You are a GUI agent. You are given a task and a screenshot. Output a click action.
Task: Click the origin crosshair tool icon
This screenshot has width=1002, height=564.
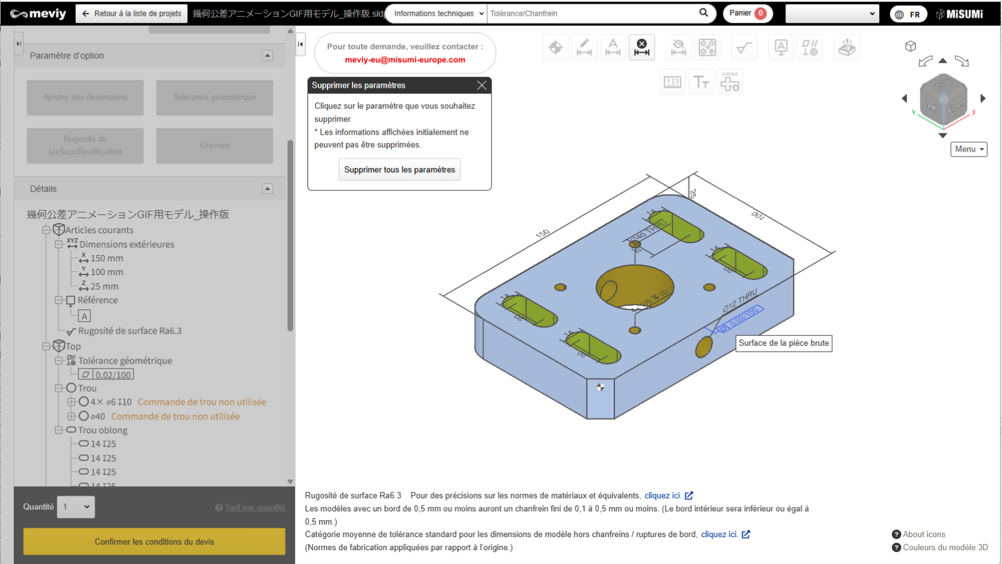pyautogui.click(x=555, y=48)
